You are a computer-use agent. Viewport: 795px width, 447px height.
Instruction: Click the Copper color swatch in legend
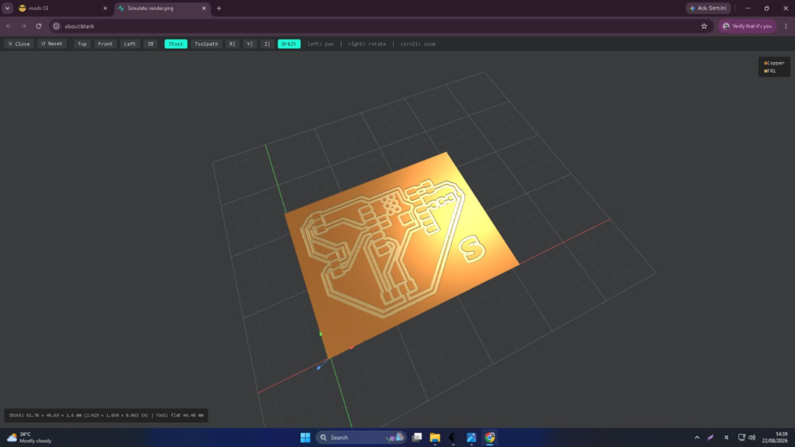click(x=765, y=64)
